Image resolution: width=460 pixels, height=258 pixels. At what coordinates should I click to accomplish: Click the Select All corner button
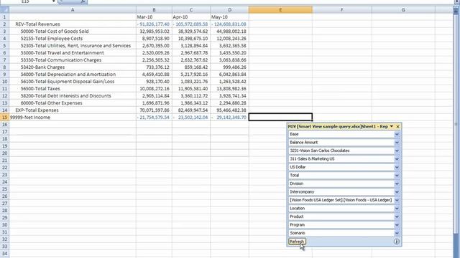(x=4, y=10)
